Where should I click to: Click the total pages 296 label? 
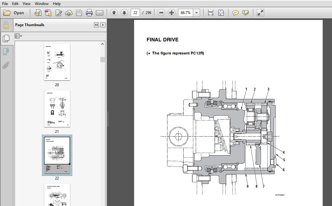pyautogui.click(x=148, y=13)
